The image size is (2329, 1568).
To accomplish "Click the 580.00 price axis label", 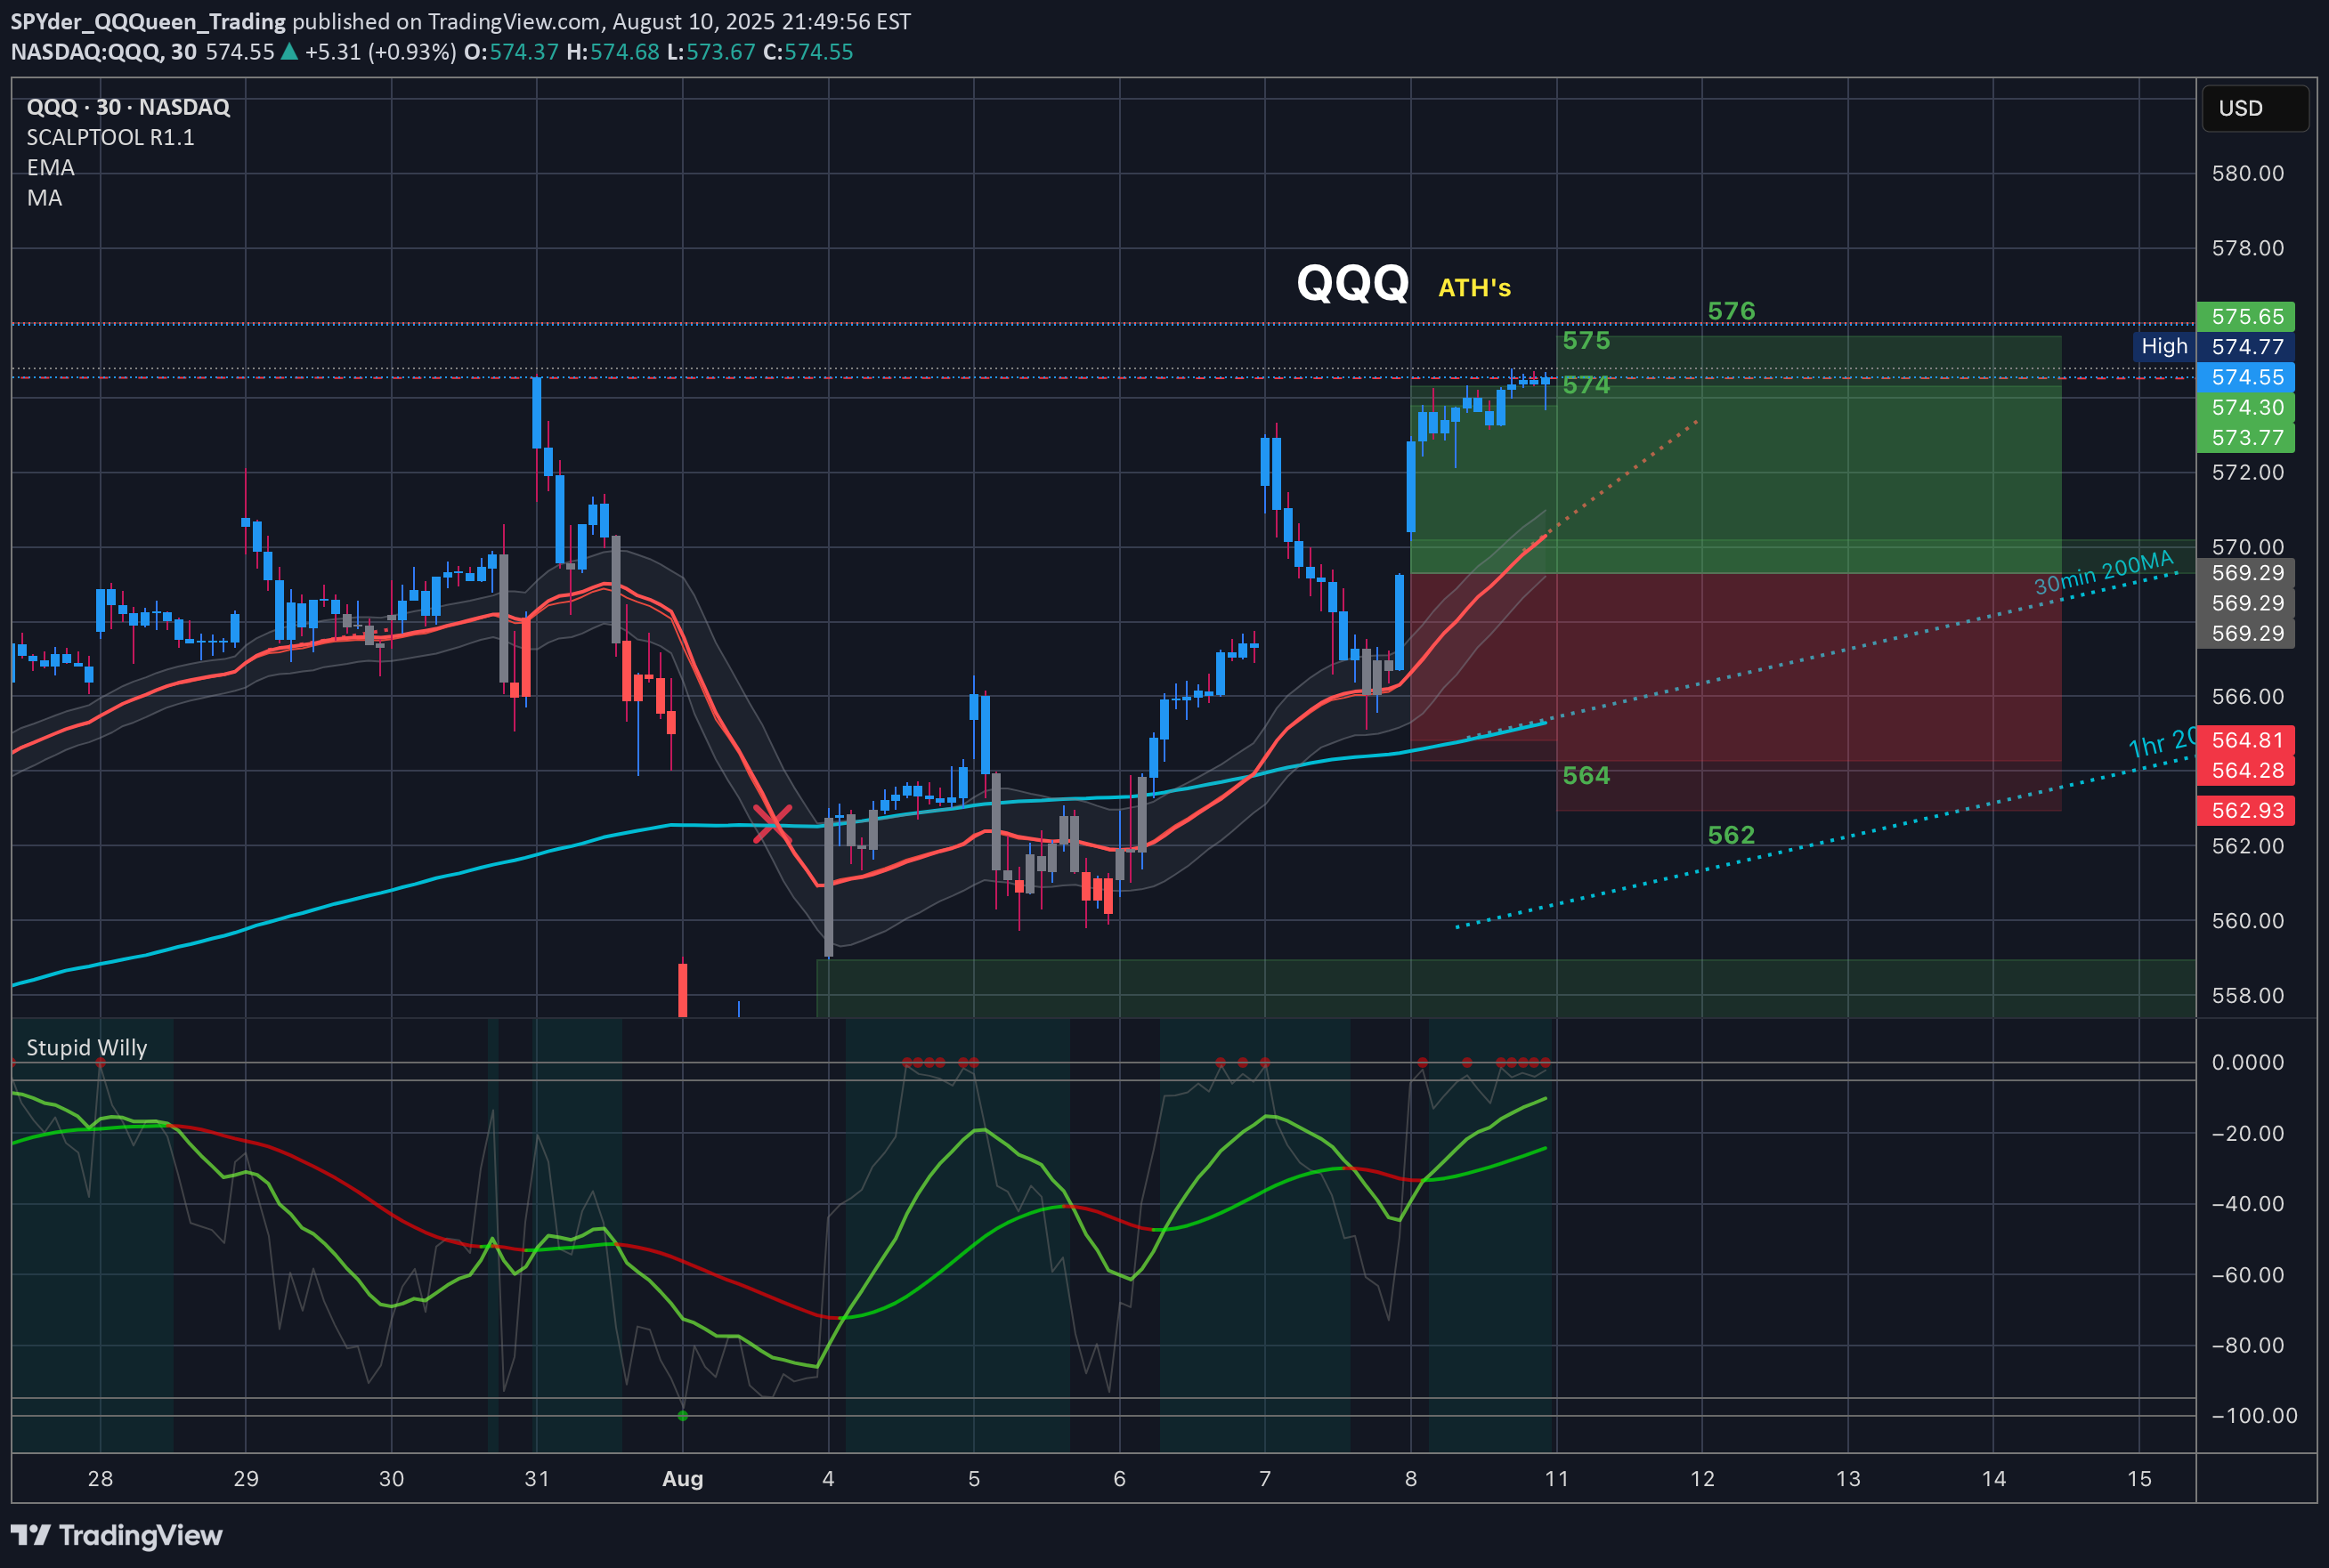I will [x=2248, y=173].
